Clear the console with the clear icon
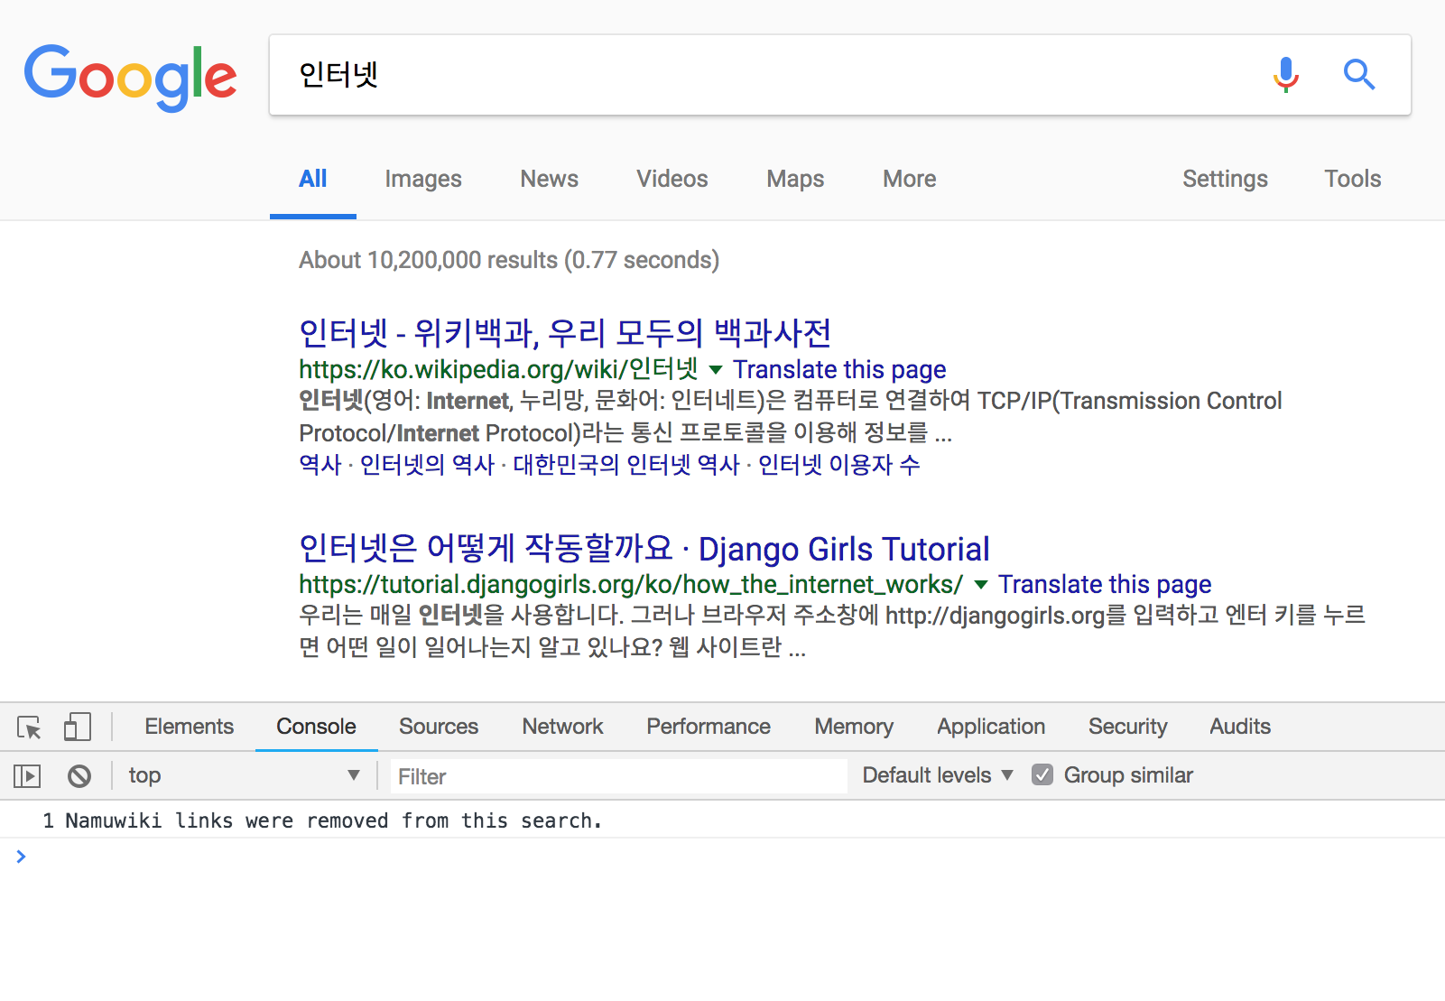The width and height of the screenshot is (1445, 1001). 79,775
